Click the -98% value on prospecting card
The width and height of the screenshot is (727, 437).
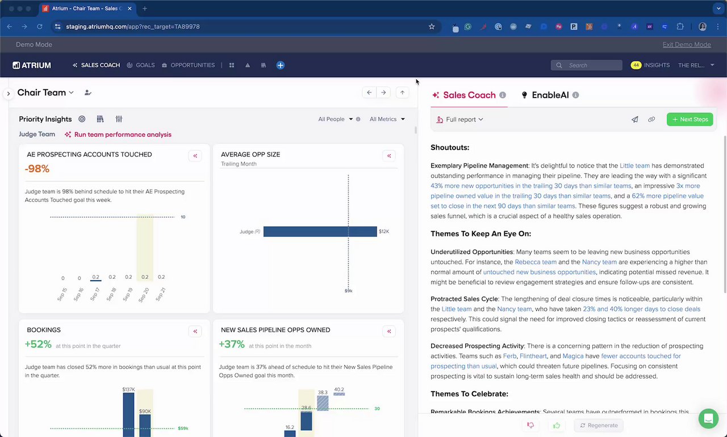tap(37, 169)
